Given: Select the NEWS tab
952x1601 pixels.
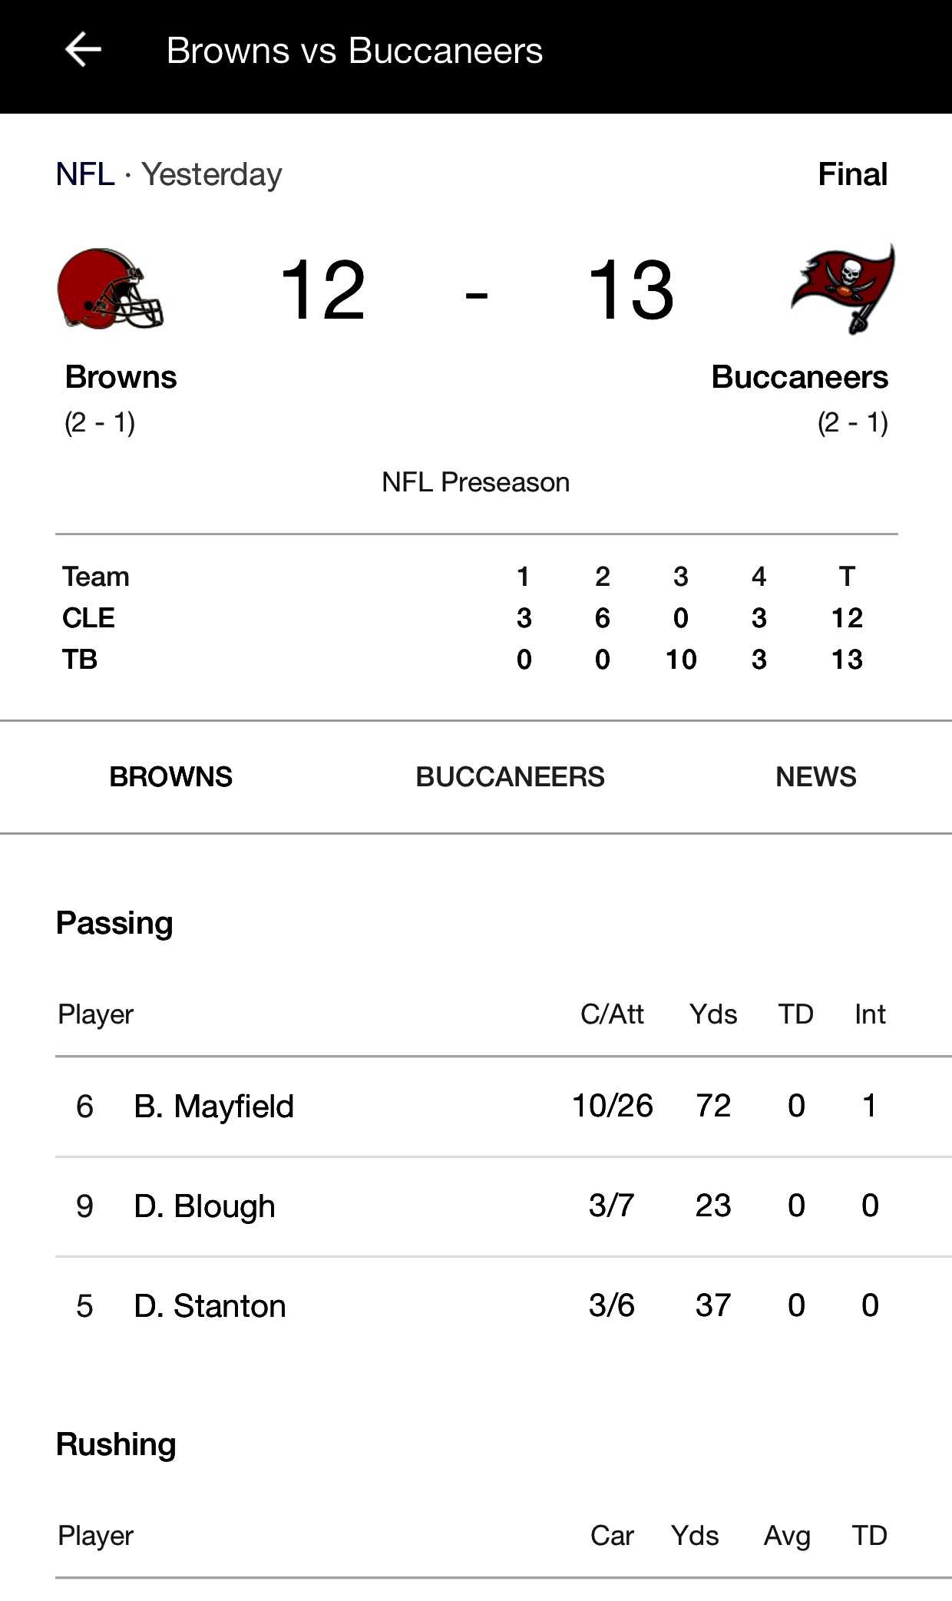Looking at the screenshot, I should click(x=815, y=776).
